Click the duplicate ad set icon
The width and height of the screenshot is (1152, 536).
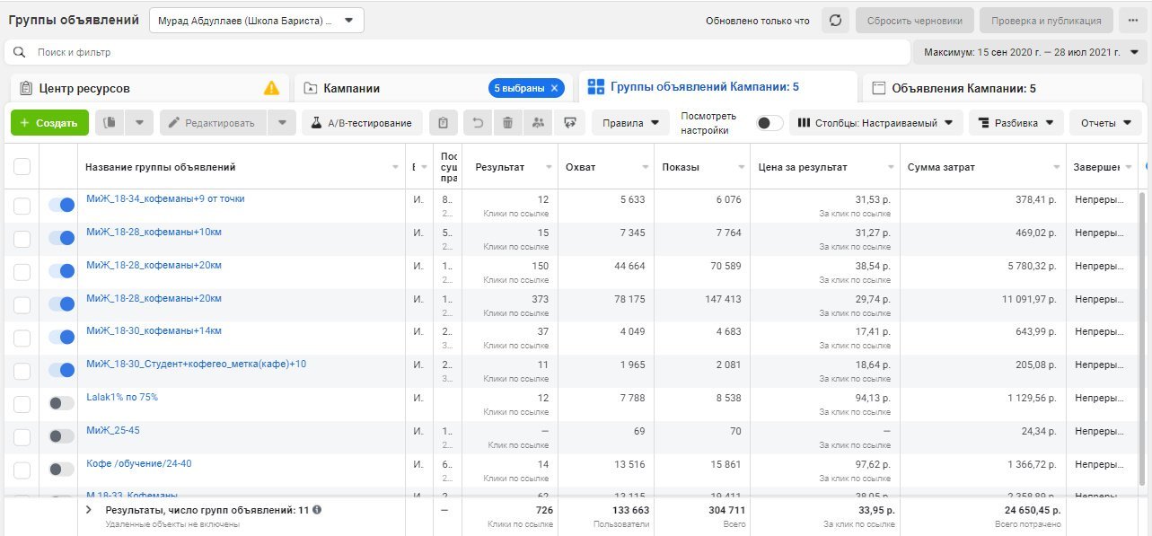pos(109,123)
